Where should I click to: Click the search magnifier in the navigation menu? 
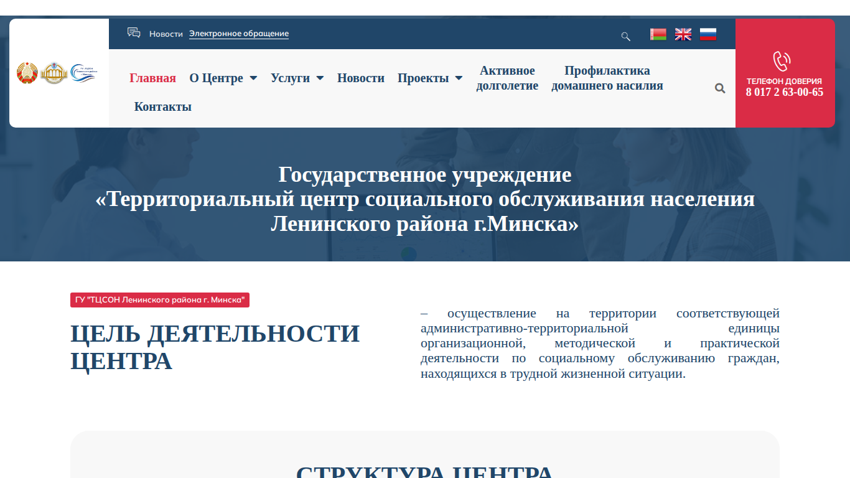[720, 88]
